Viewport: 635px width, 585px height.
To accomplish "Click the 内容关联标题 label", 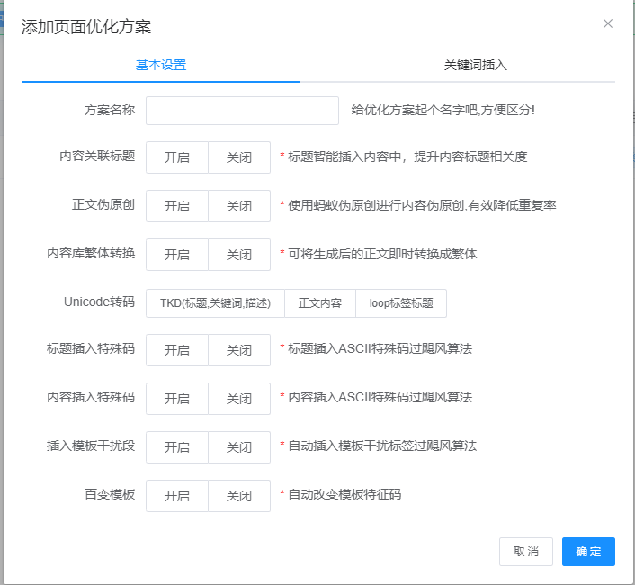I will point(97,156).
